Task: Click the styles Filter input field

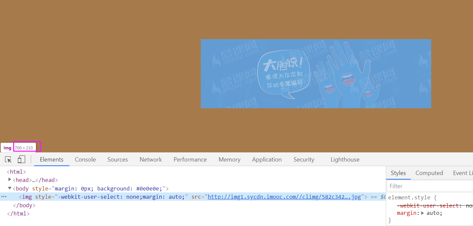Action: (430, 186)
